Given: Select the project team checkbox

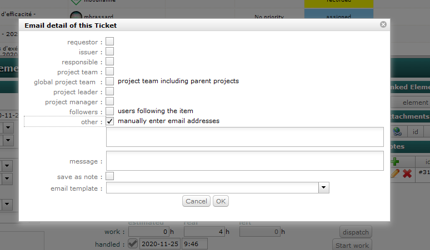Looking at the screenshot, I should click(x=110, y=71).
